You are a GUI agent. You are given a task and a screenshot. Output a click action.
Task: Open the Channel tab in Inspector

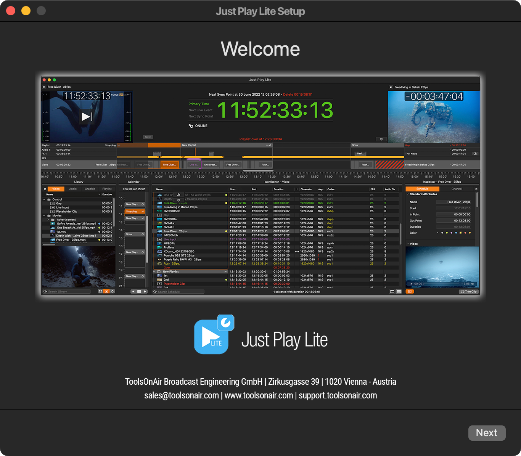tap(457, 189)
